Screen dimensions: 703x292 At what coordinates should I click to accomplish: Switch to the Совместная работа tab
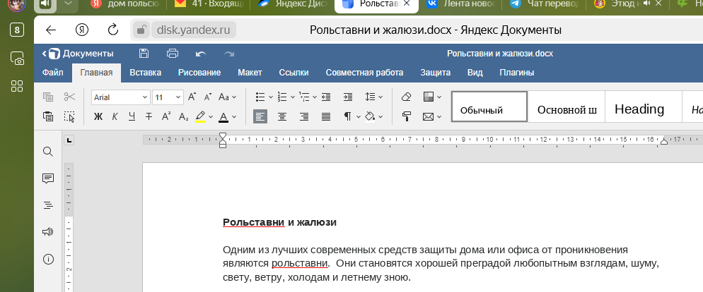364,73
